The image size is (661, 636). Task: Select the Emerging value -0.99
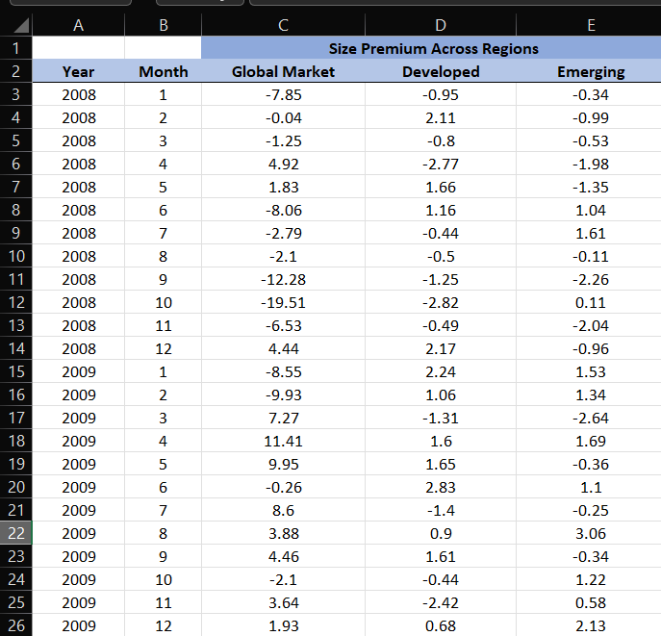click(591, 118)
